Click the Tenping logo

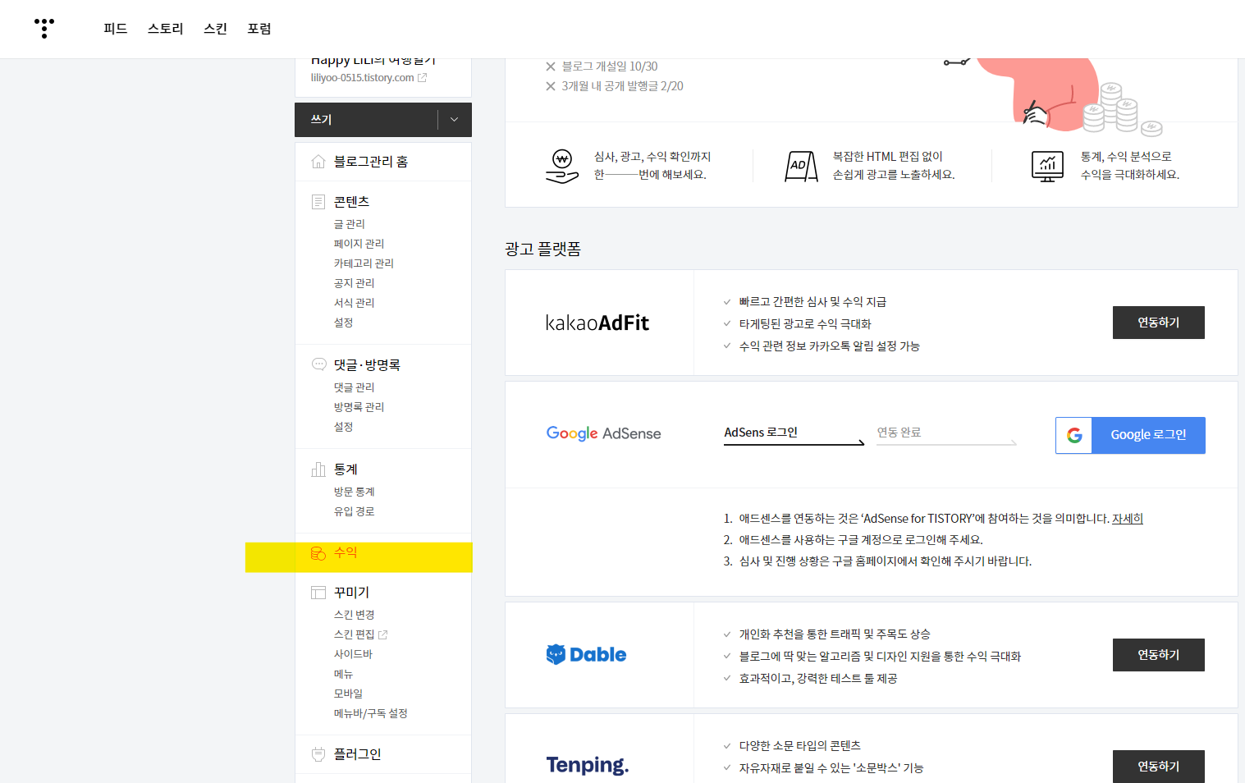click(x=588, y=765)
